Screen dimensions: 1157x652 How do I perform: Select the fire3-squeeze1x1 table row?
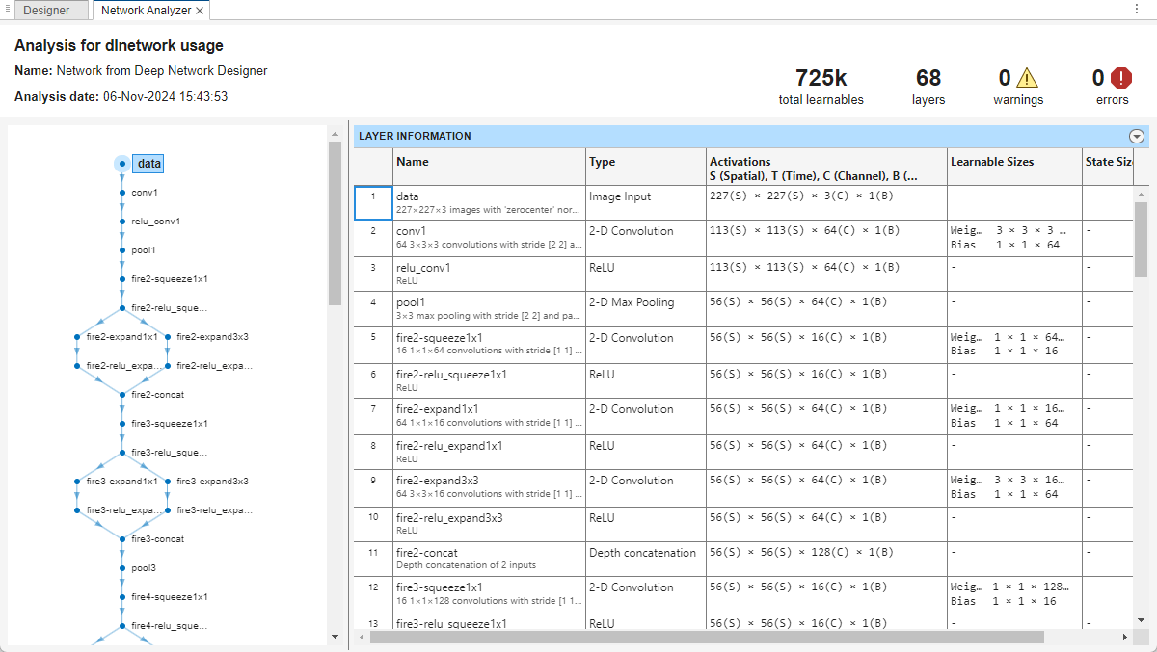(742, 594)
